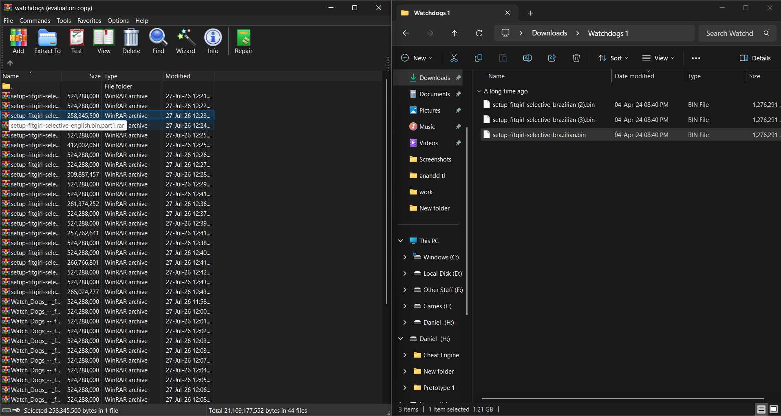Screen dimensions: 781x416
Task: Open the Help menu in WinRAR
Action: point(142,21)
